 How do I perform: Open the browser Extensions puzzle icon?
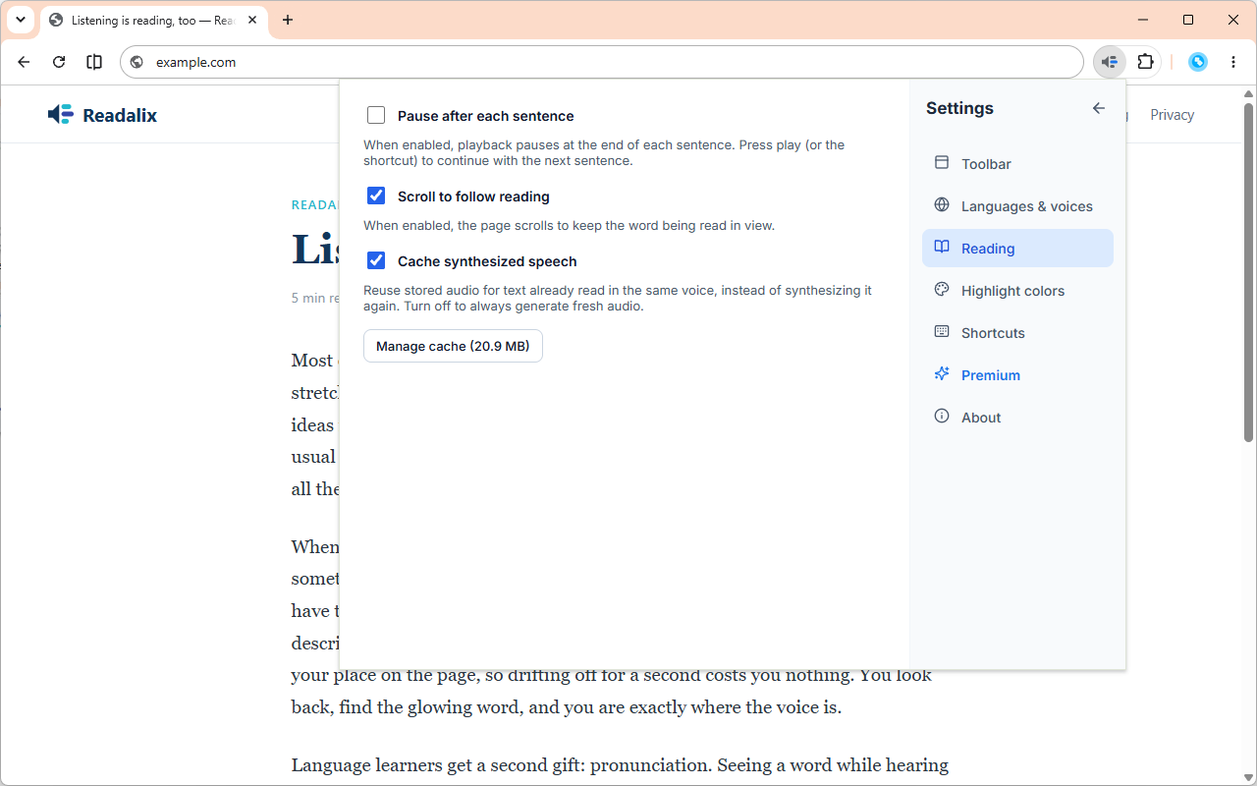coord(1145,62)
